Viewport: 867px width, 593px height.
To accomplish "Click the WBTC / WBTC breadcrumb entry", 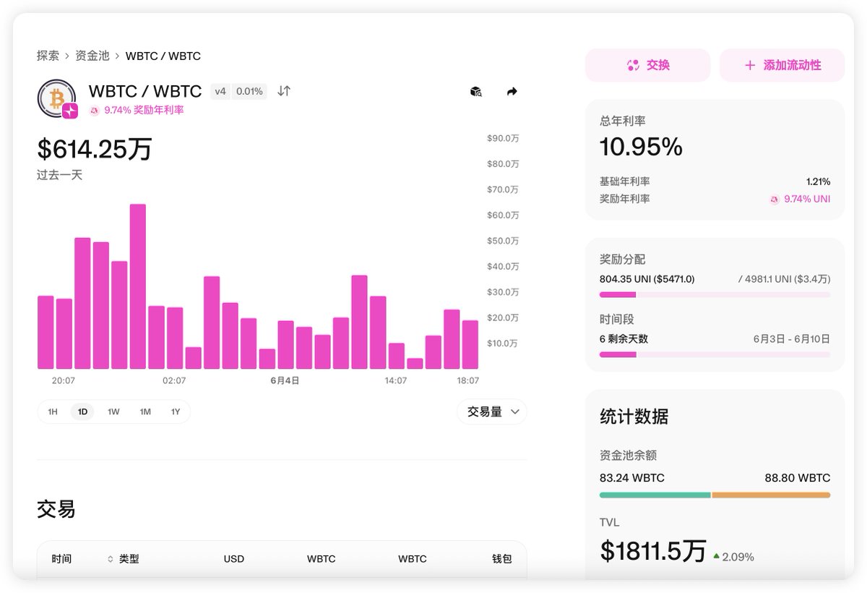I will click(163, 56).
